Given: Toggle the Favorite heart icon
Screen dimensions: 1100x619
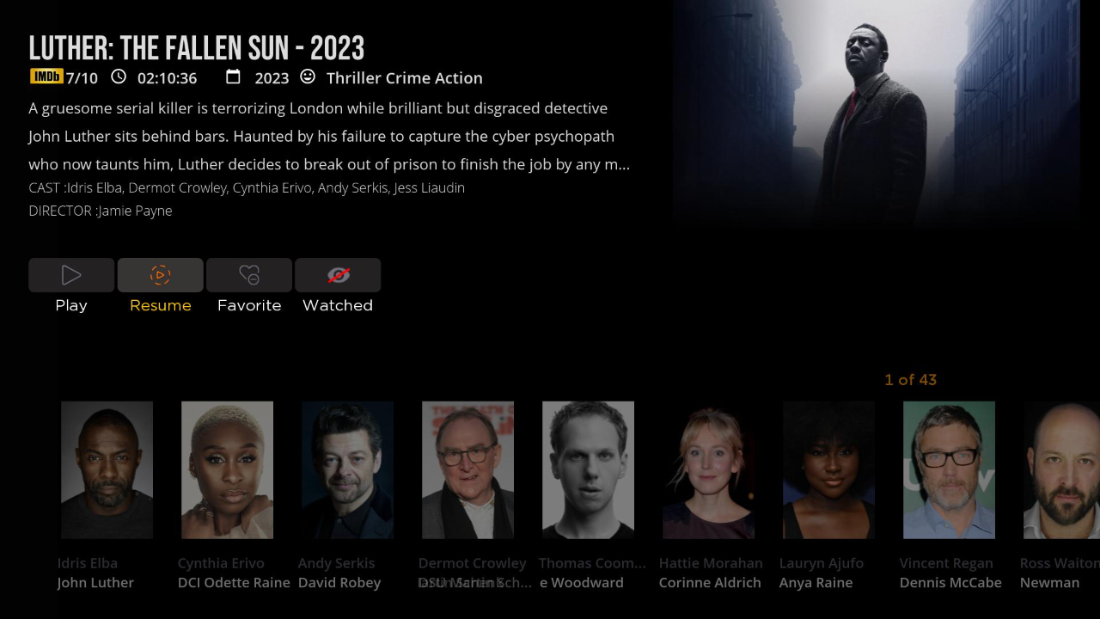Looking at the screenshot, I should [x=249, y=275].
